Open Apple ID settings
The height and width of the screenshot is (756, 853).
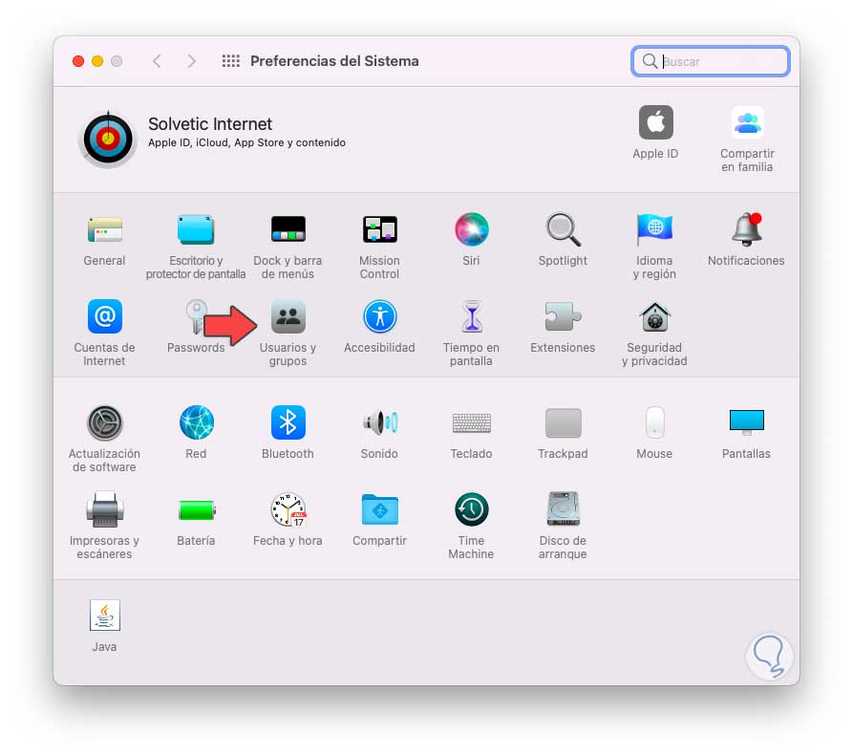[x=655, y=123]
